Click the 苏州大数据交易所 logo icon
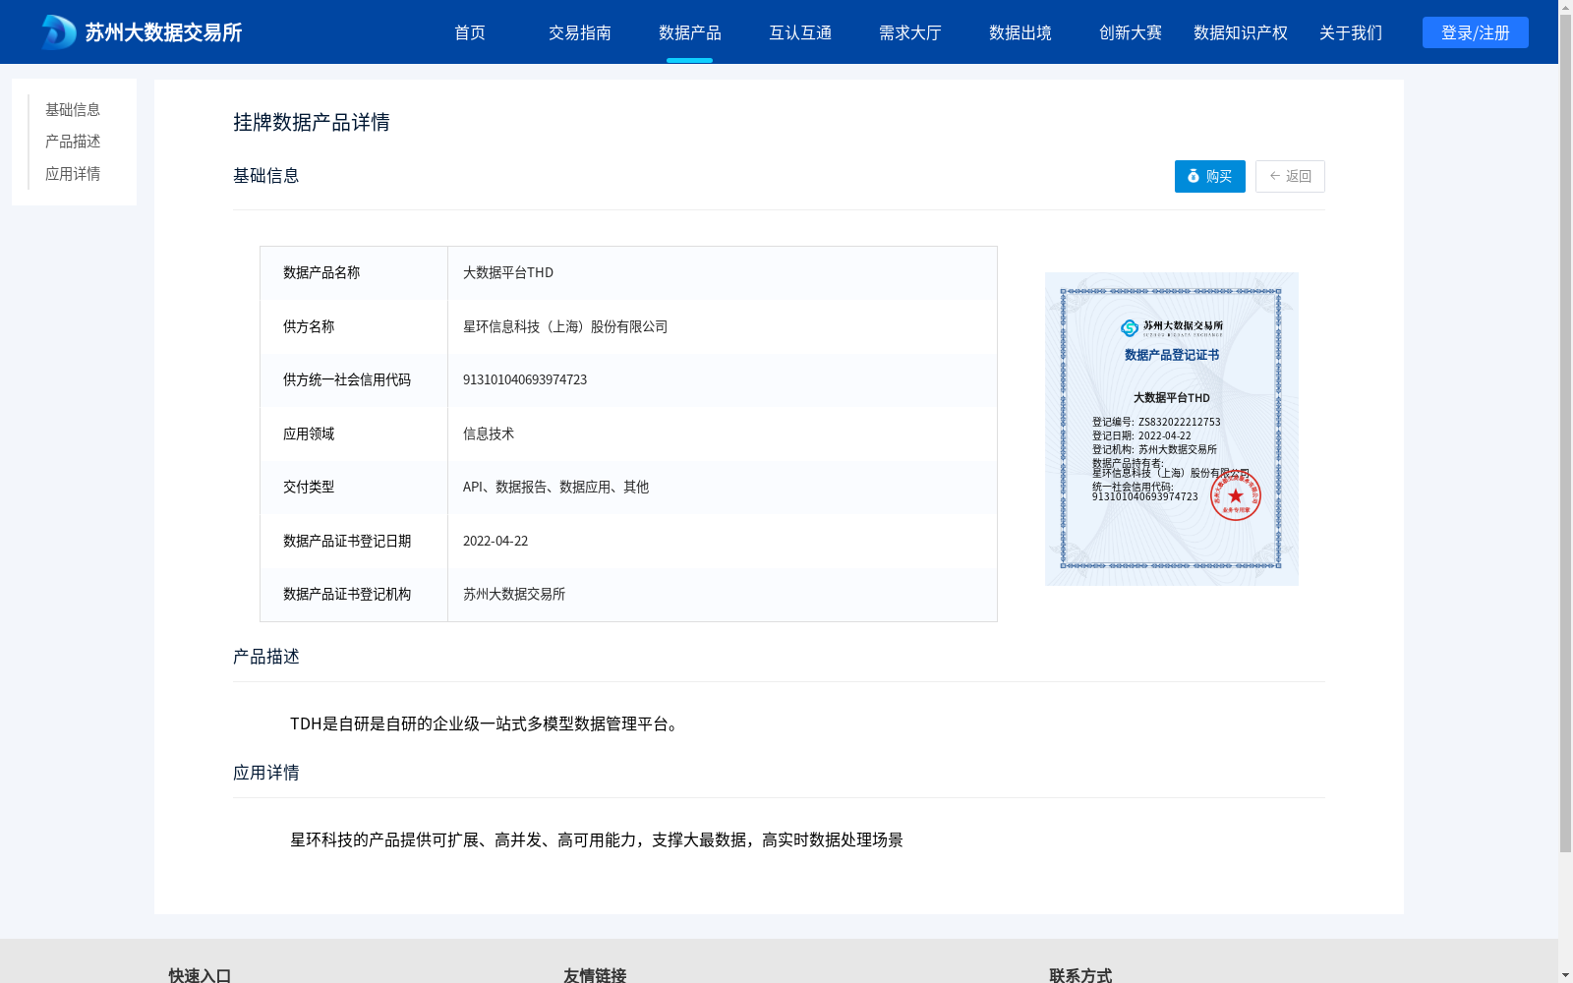Viewport: 1573px width, 983px height. click(58, 32)
